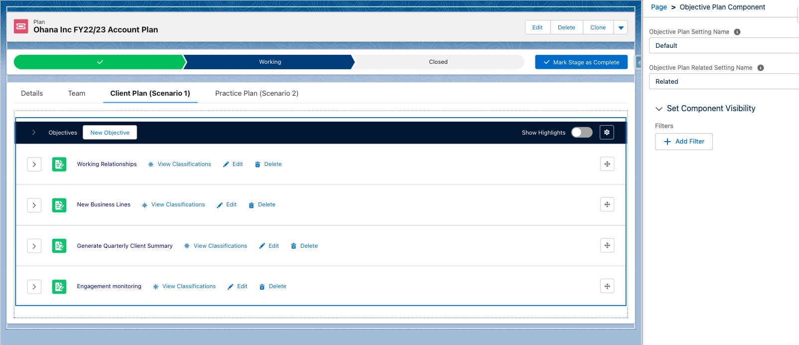Viewport: 799px width, 345px height.
Task: Expand the Generate Quarterly Client Summary row
Action: coord(34,246)
